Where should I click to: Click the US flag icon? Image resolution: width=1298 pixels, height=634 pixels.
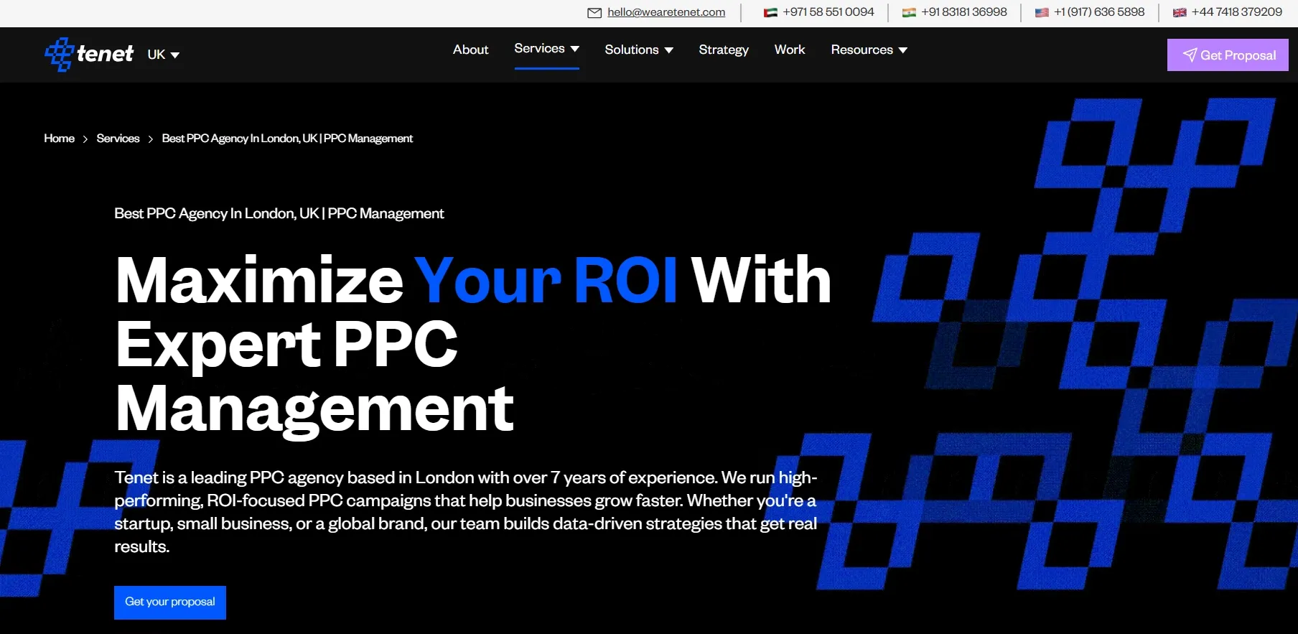(x=1042, y=12)
